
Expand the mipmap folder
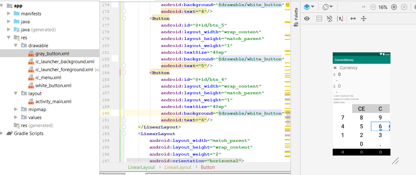point(16,110)
